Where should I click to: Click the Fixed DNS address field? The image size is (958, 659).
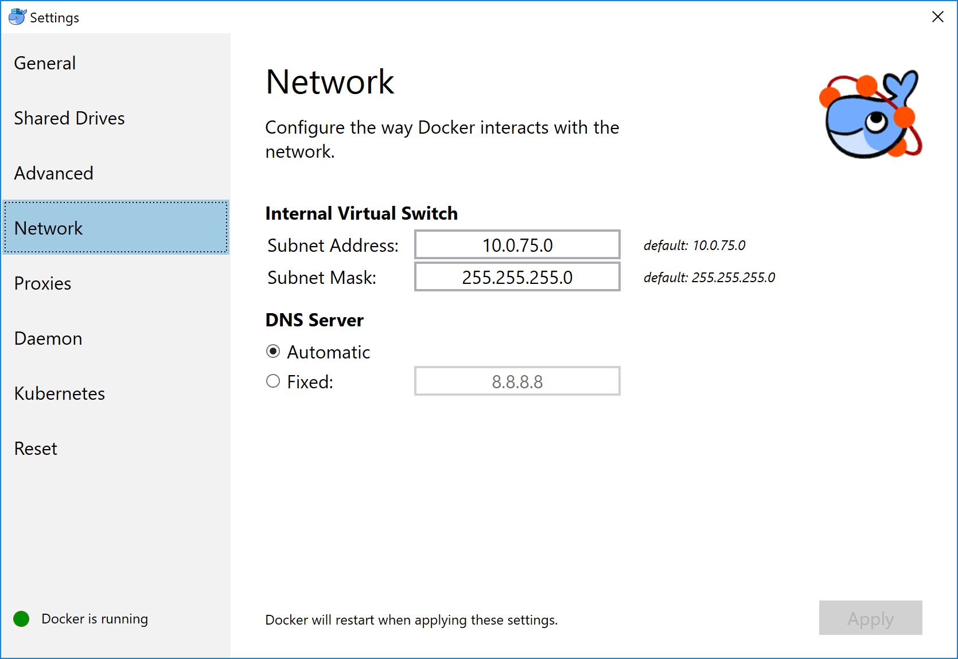(516, 381)
